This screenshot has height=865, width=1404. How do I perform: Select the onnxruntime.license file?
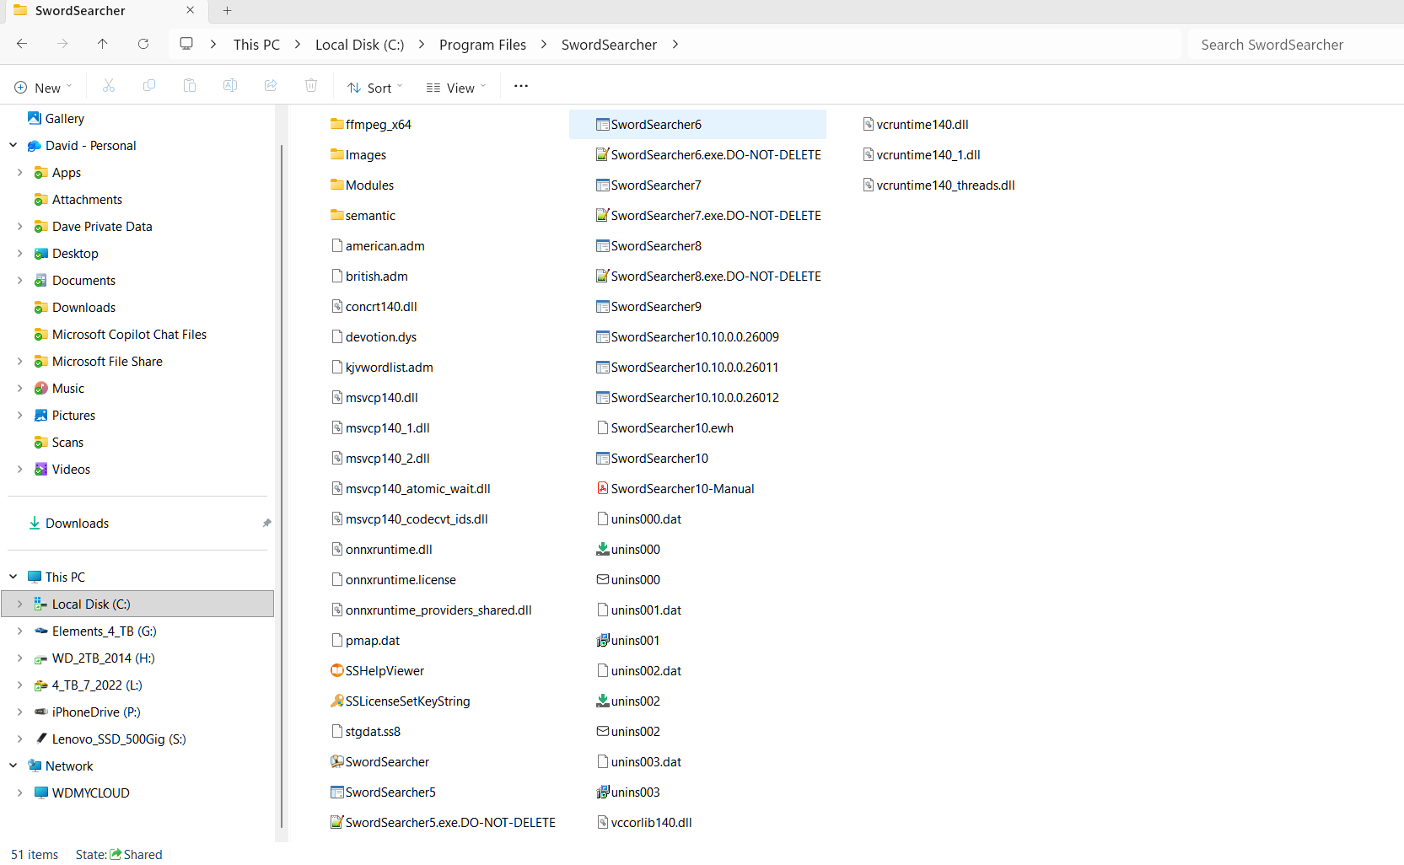[401, 579]
